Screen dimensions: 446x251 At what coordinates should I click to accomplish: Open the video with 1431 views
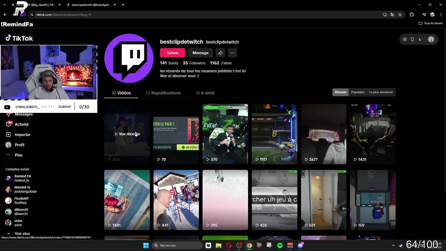pyautogui.click(x=373, y=134)
